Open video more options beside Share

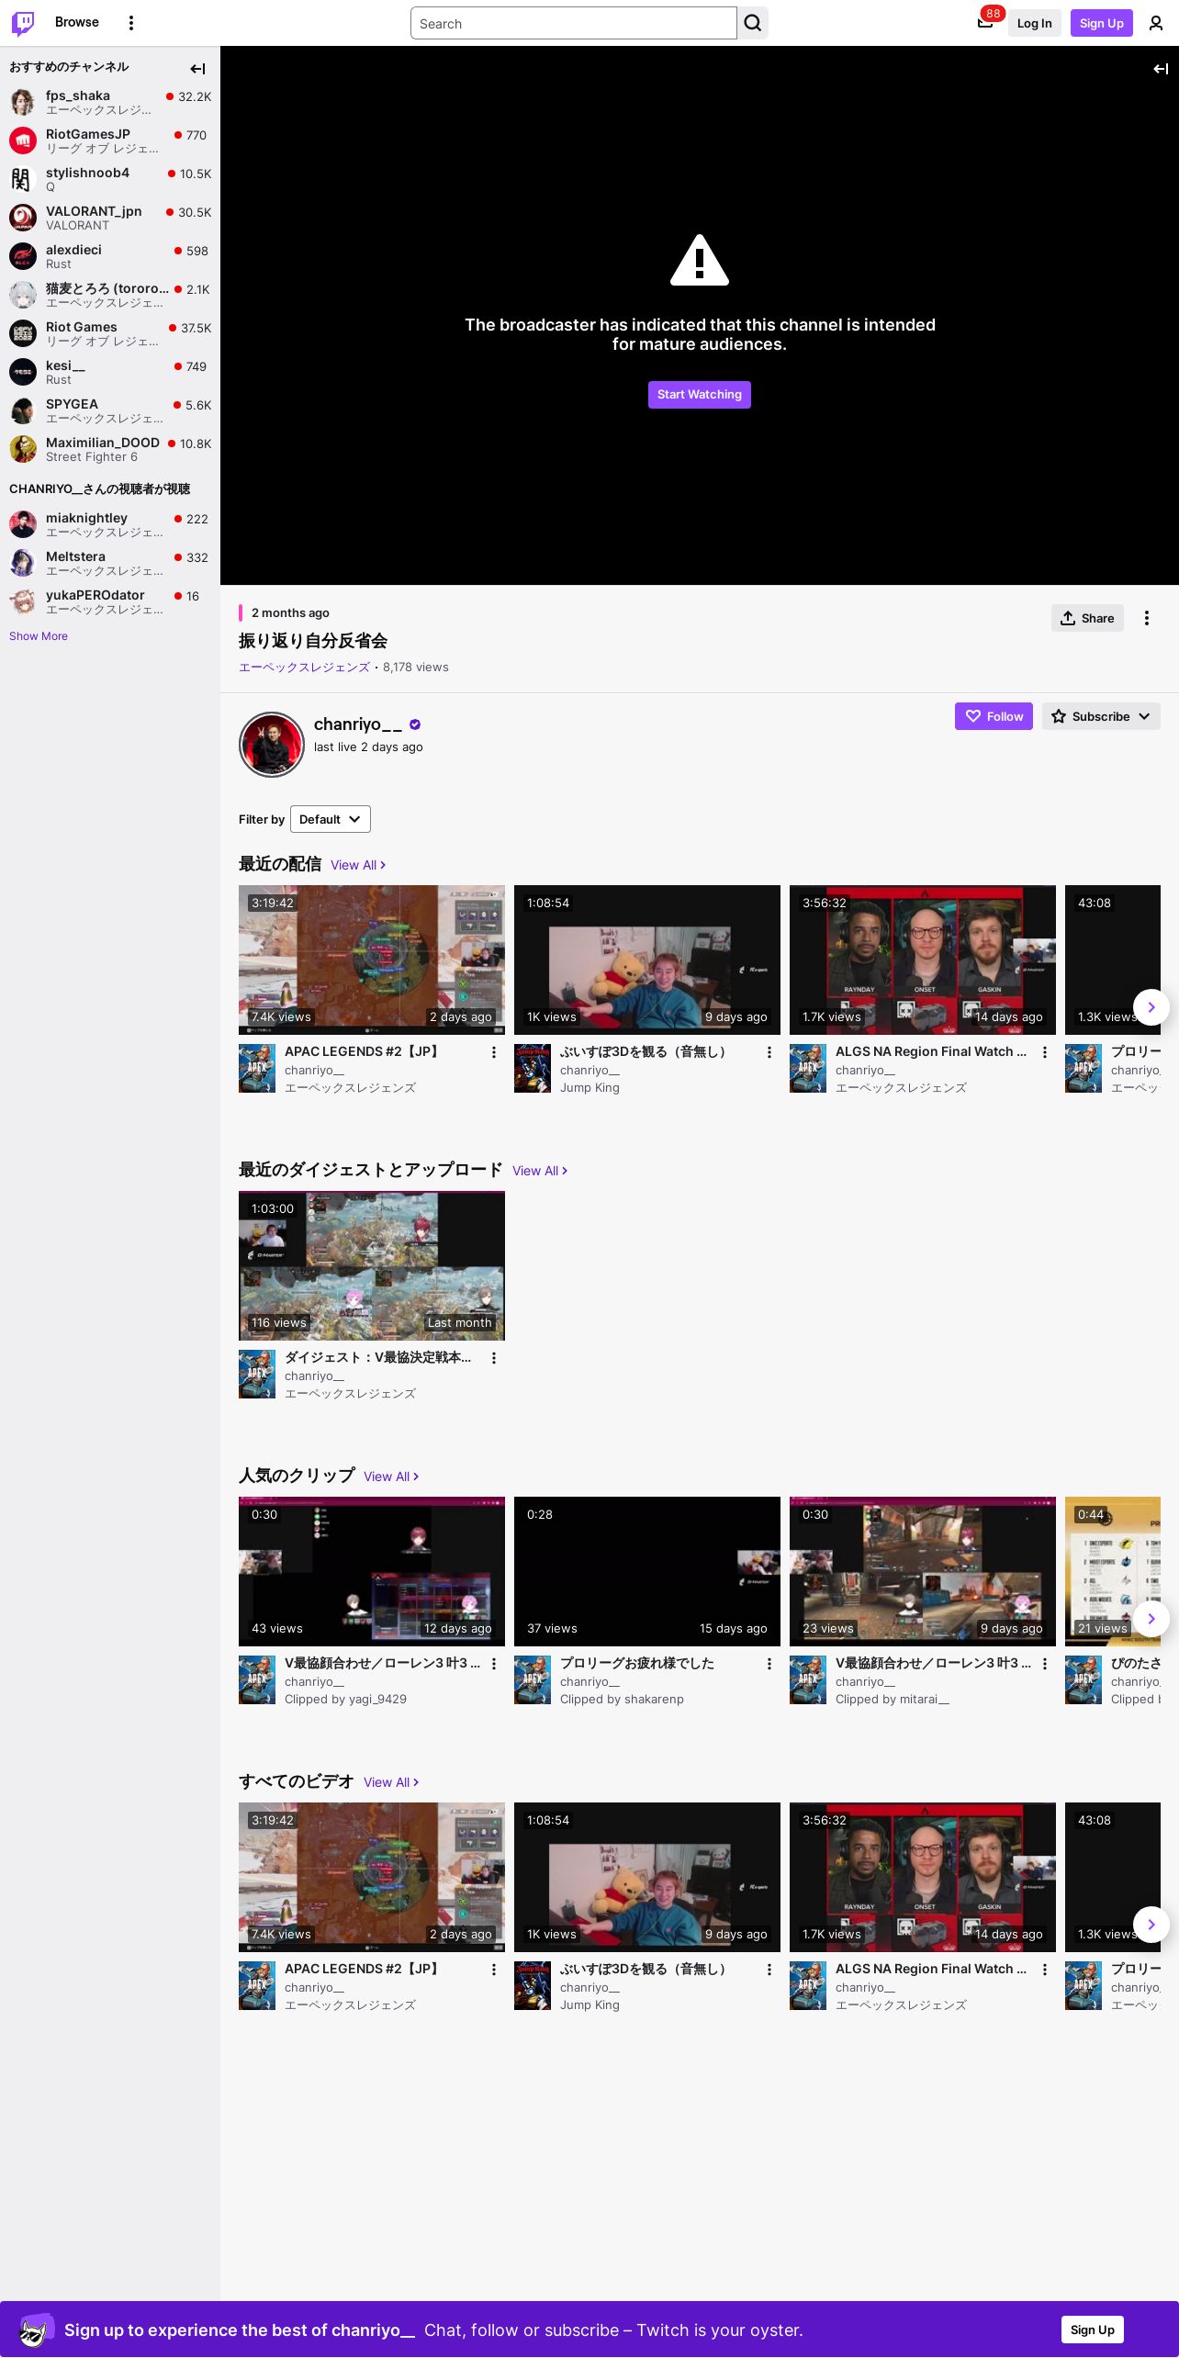(1147, 618)
